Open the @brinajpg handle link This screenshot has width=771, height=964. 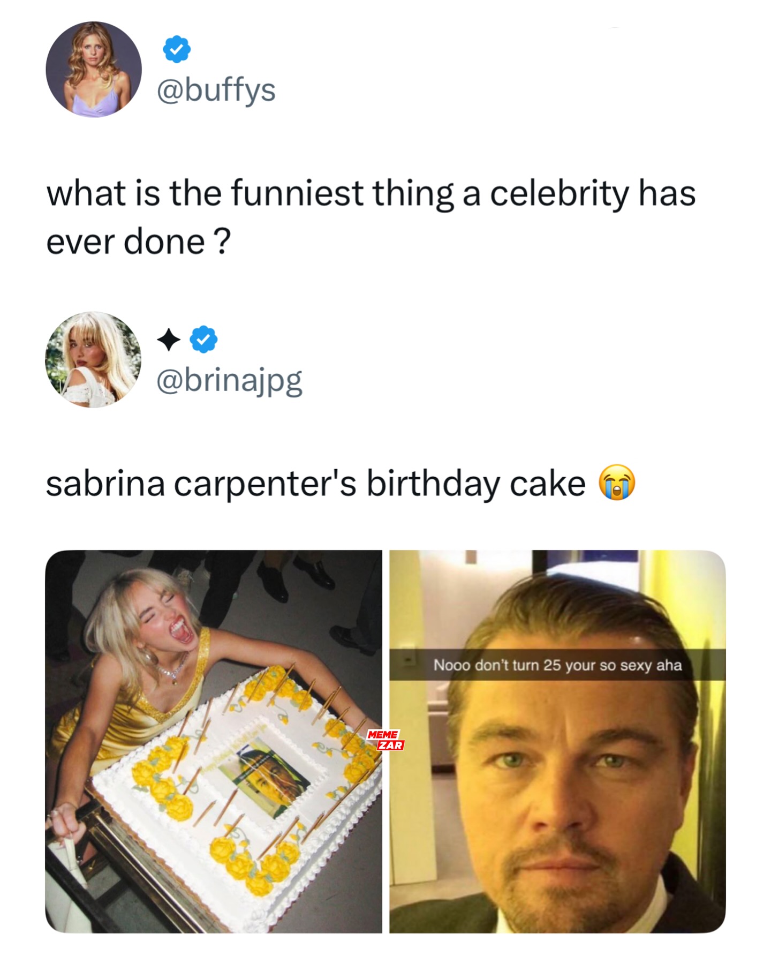tap(229, 381)
